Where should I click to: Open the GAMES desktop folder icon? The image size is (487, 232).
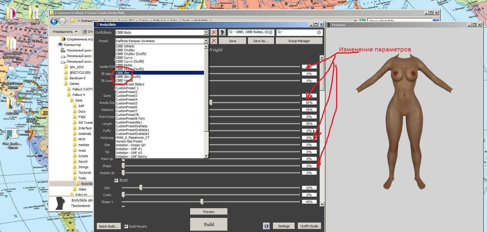(x=12, y=15)
